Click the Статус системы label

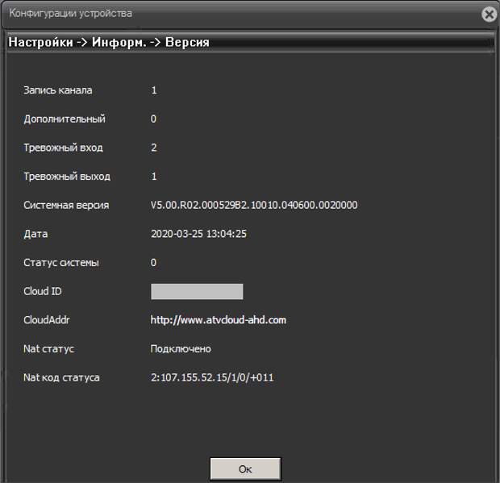(x=61, y=262)
